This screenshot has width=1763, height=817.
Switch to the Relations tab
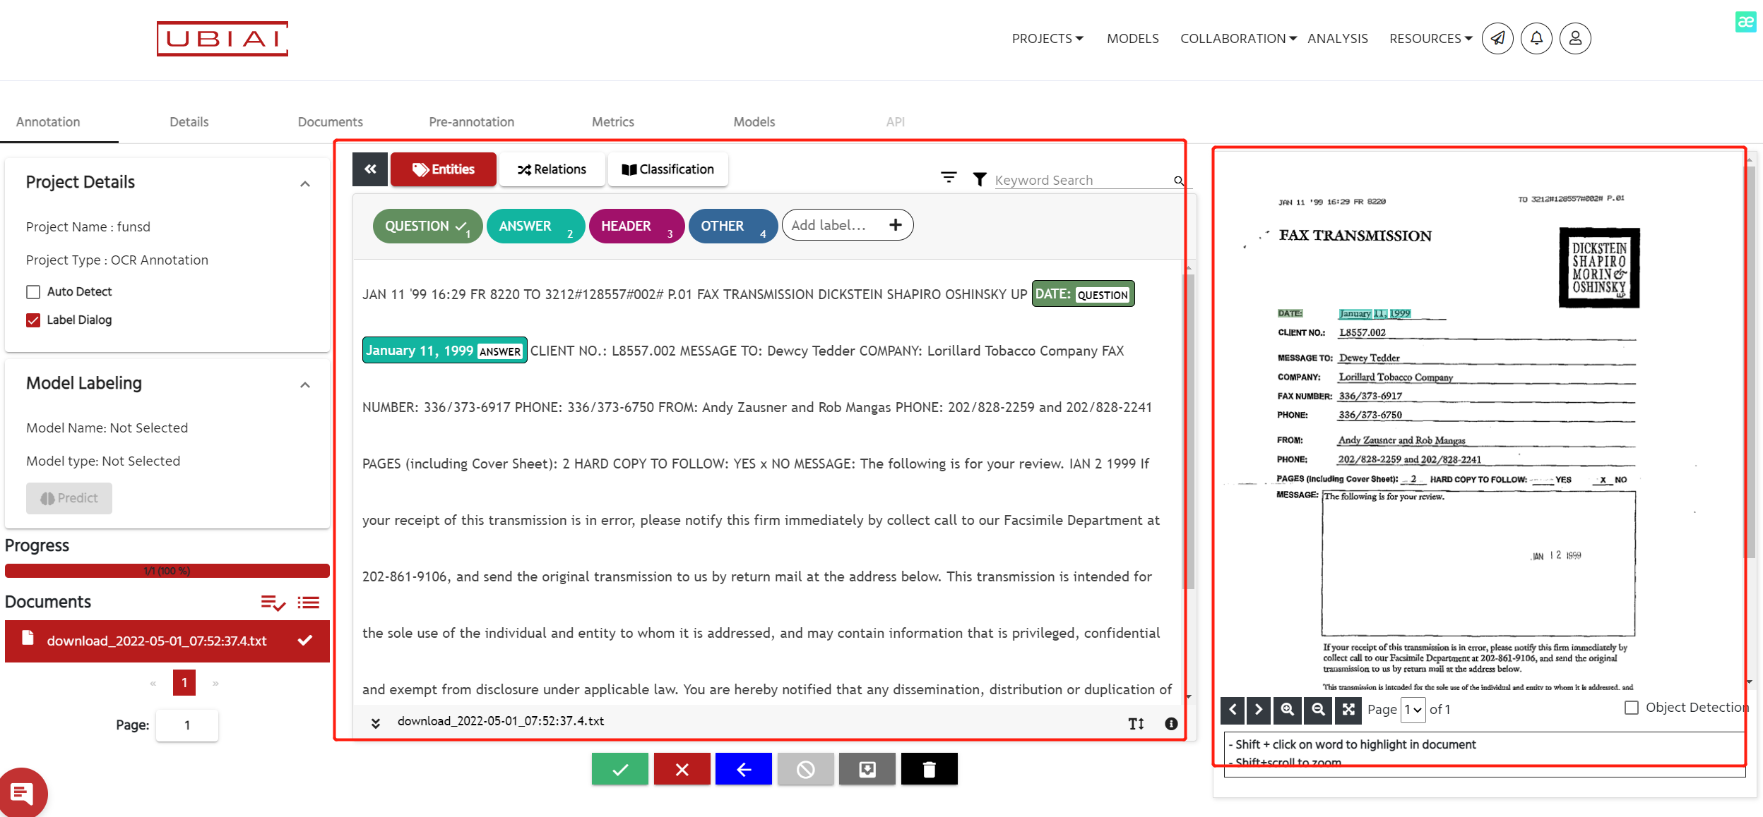[552, 169]
